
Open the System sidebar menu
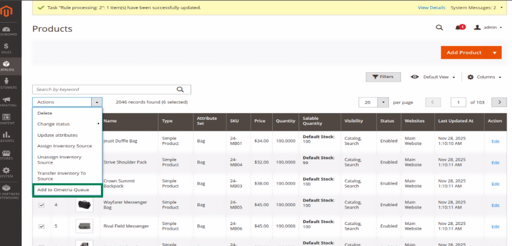click(6, 173)
